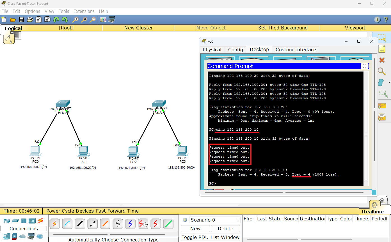Click Fast Forward Time

click(117, 211)
